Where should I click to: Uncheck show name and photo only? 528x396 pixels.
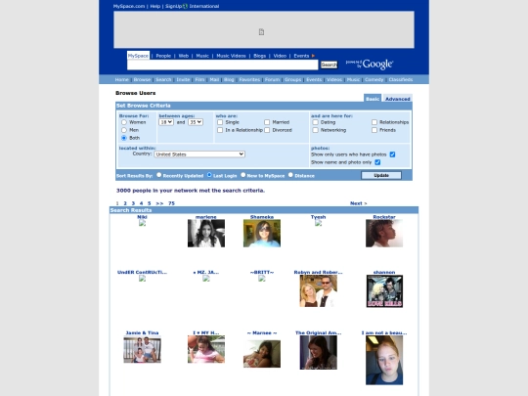[377, 162]
